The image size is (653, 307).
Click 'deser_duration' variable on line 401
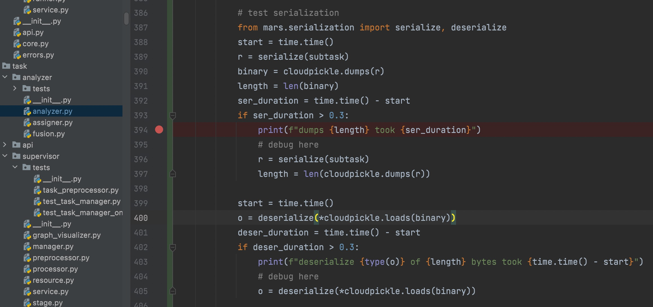273,233
